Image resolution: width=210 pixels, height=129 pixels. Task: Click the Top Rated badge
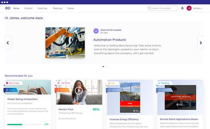tap(64, 83)
